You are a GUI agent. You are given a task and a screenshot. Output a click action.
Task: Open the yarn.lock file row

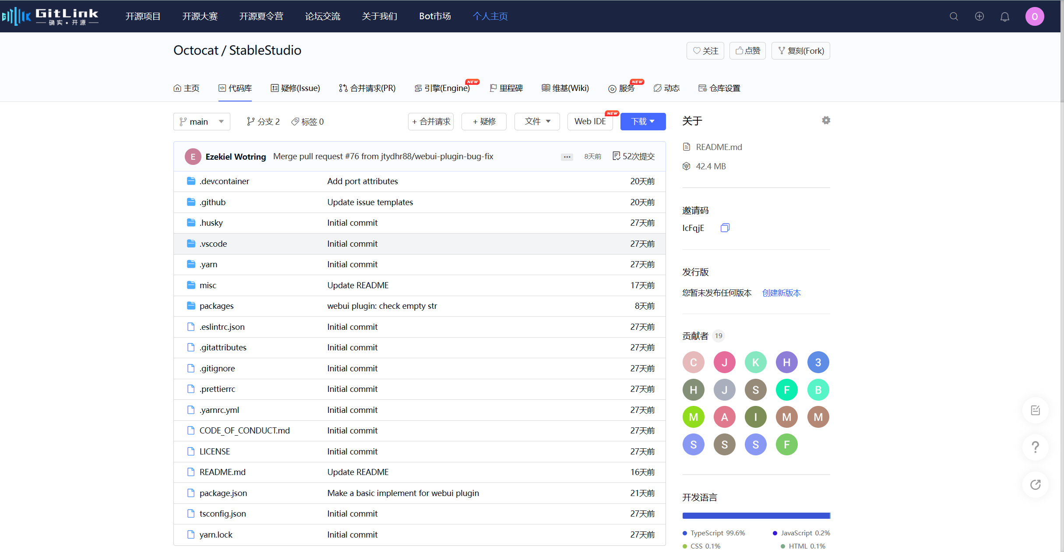[419, 535]
